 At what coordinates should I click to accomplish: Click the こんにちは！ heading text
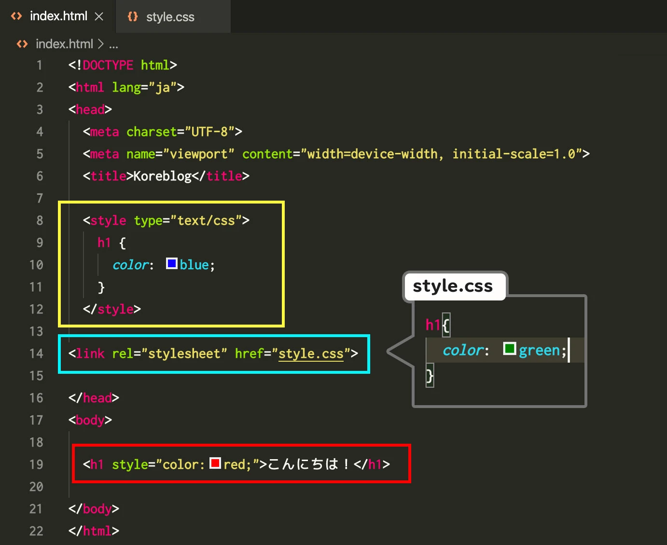click(x=308, y=464)
